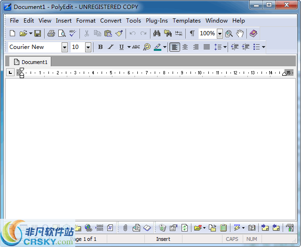
Task: Expand the font size dropdown
Action: [x=88, y=47]
